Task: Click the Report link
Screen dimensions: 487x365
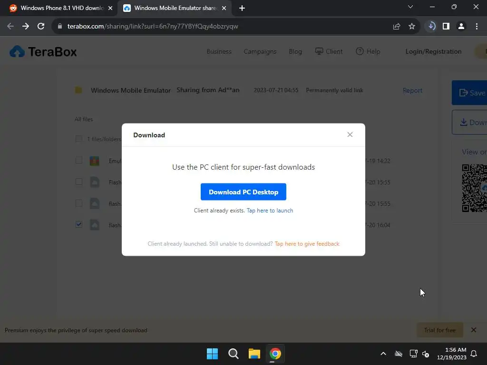Action: click(x=412, y=90)
